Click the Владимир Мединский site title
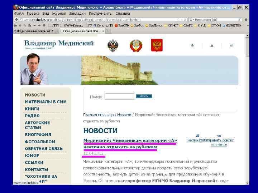This screenshot has height=193, width=258. (x=59, y=43)
